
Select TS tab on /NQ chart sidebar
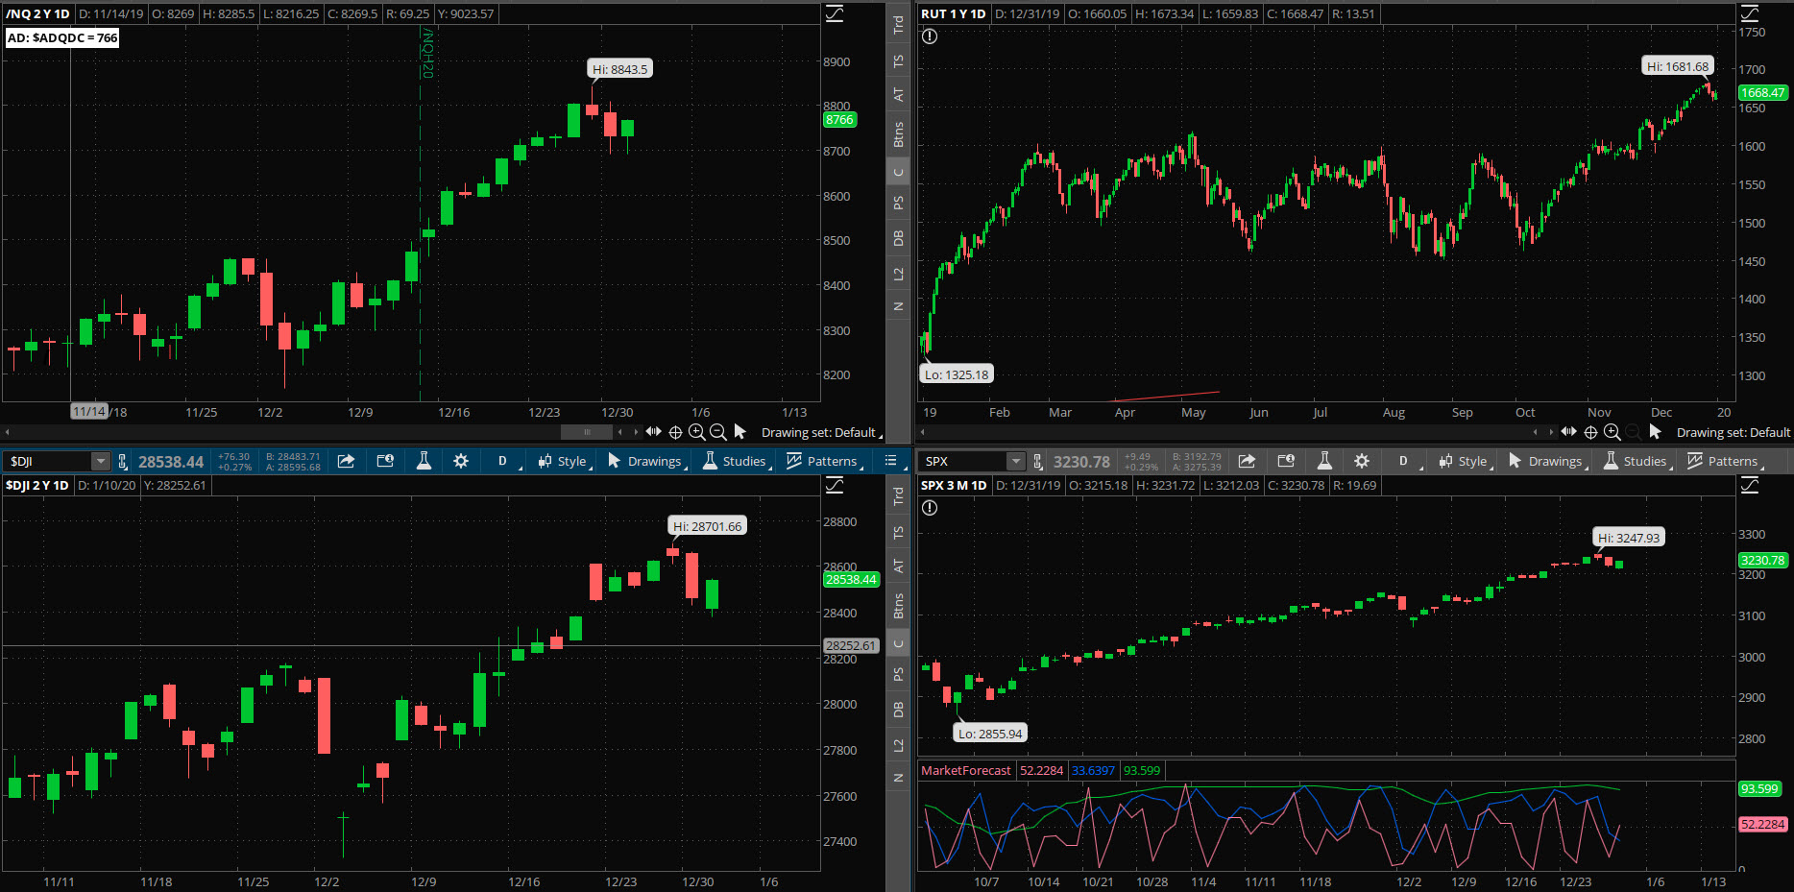pos(898,60)
